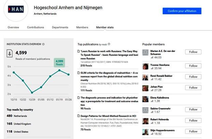Click the download reads icon
212x139 pixels.
(x=10, y=53)
